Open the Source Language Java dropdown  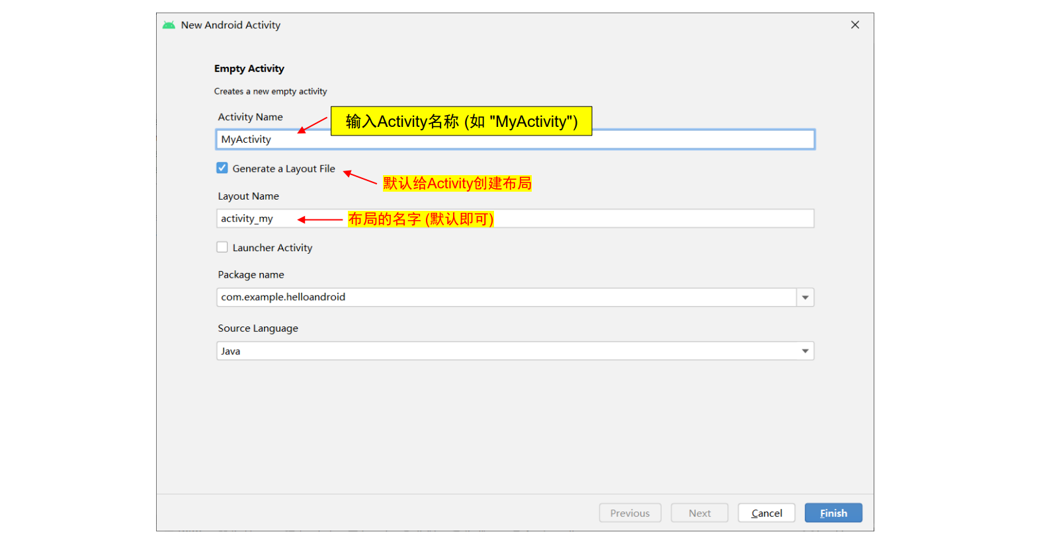[x=515, y=351]
